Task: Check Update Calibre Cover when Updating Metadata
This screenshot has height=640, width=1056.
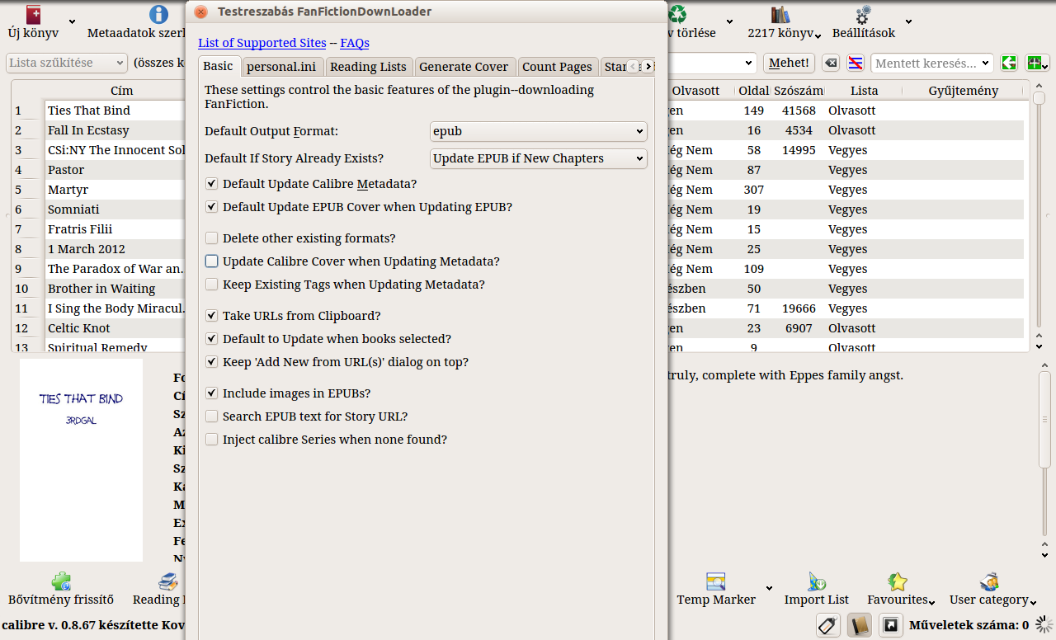Action: [212, 261]
